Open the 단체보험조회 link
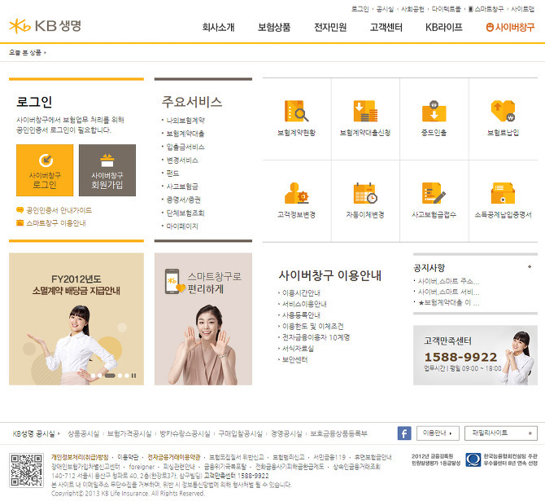The height and width of the screenshot is (501, 545). click(x=185, y=213)
